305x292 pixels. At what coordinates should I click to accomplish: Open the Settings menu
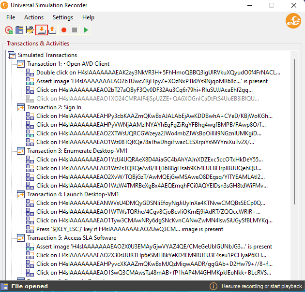point(63,17)
